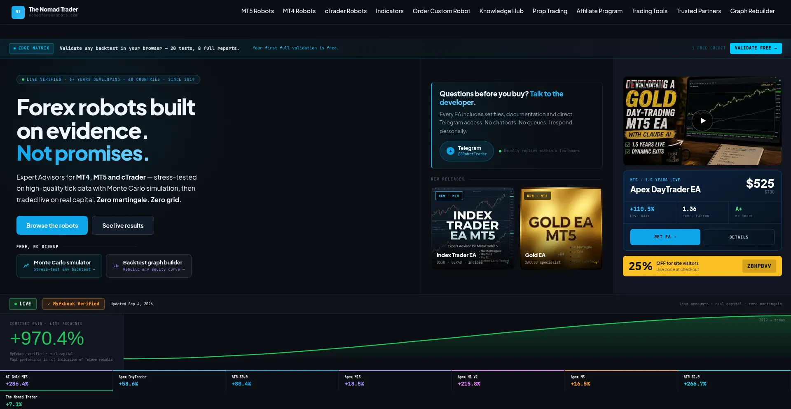Viewport: 791px width, 409px height.
Task: Go to Prop Trading
Action: coord(550,11)
